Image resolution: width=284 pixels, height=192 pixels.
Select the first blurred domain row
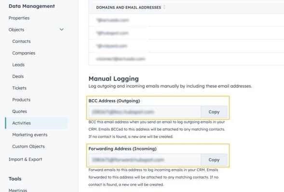186,20
